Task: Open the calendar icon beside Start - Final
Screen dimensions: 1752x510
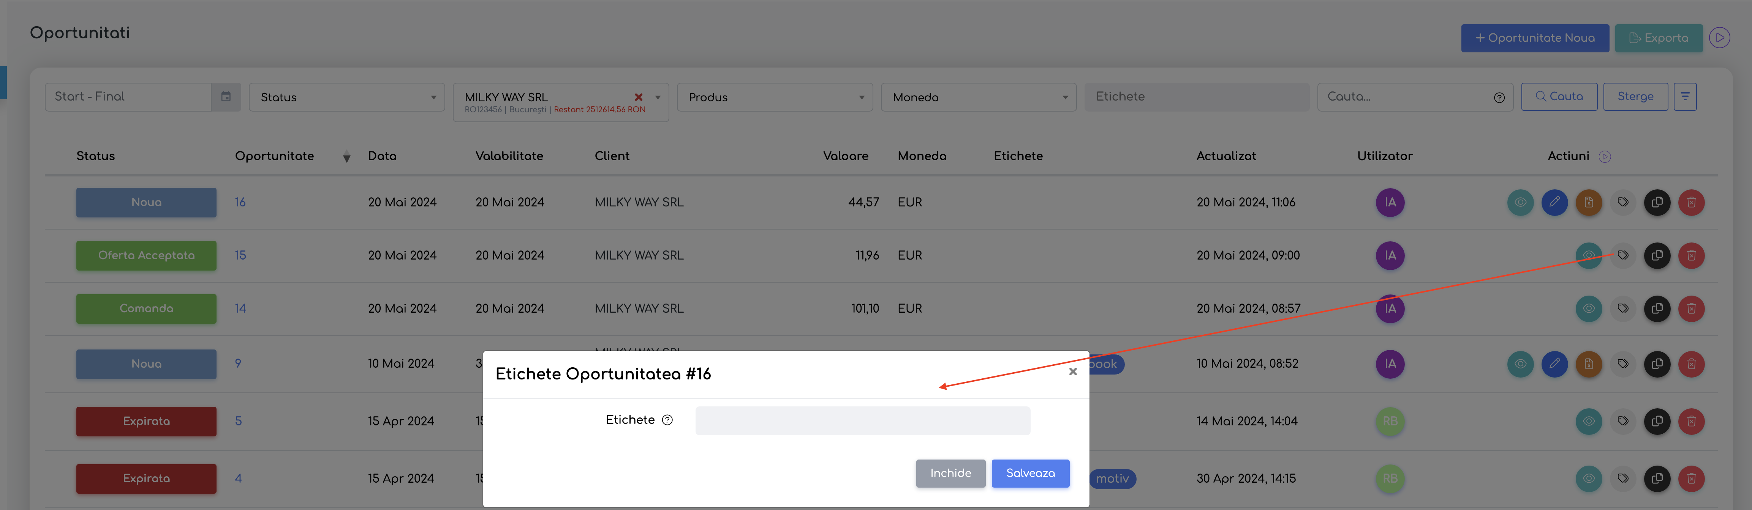Action: pyautogui.click(x=226, y=97)
